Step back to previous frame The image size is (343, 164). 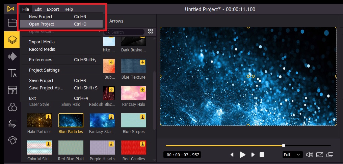233,155
